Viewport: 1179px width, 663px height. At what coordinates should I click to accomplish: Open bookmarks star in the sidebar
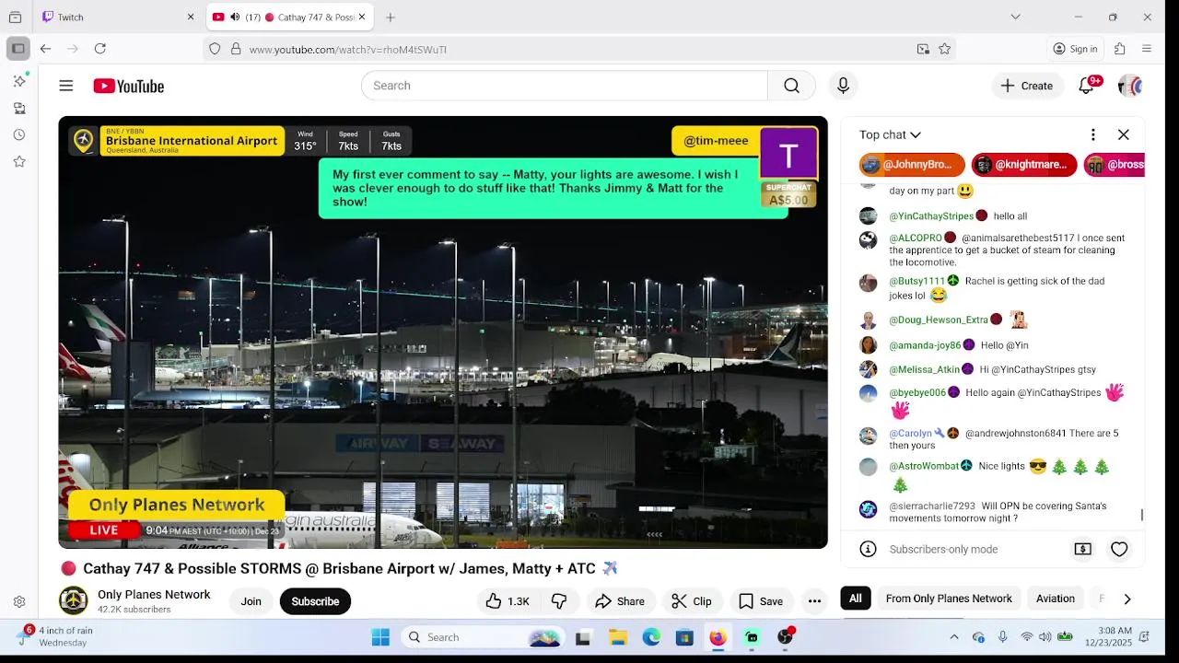[19, 161]
